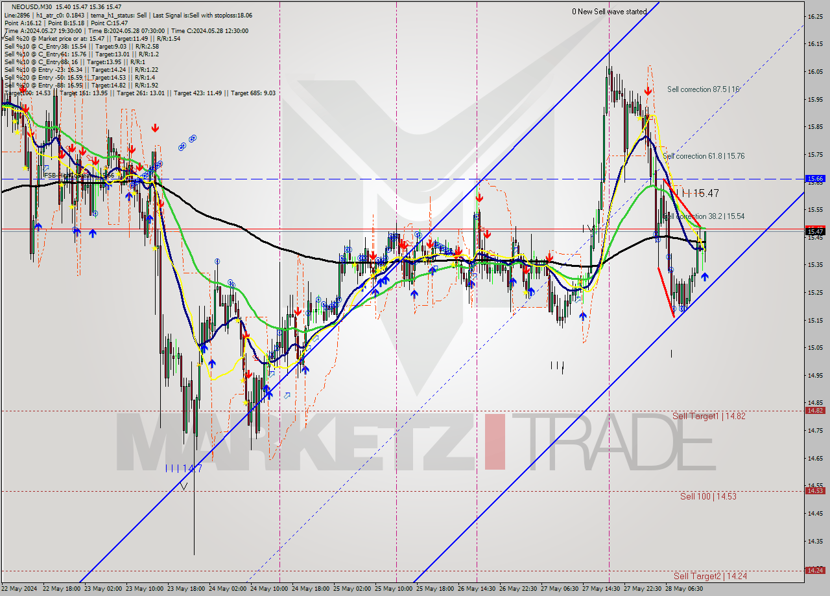Click the '23 May 10:00' time label
The width and height of the screenshot is (830, 596).
click(146, 590)
